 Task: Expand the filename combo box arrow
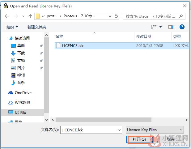[x=119, y=130]
